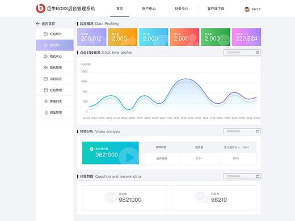
Task: Click the username next to the avatar
Action: tap(256, 9)
